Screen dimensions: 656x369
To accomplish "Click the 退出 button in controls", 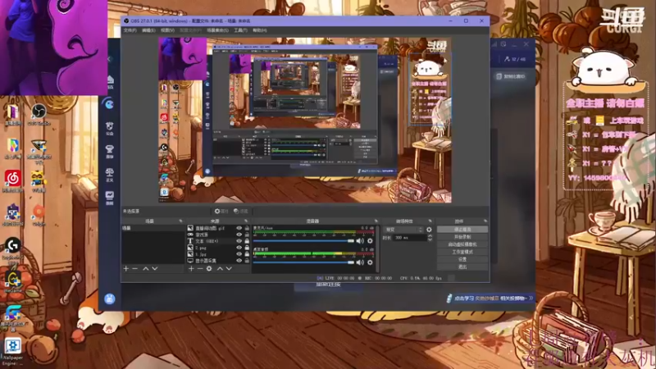I will click(x=462, y=267).
